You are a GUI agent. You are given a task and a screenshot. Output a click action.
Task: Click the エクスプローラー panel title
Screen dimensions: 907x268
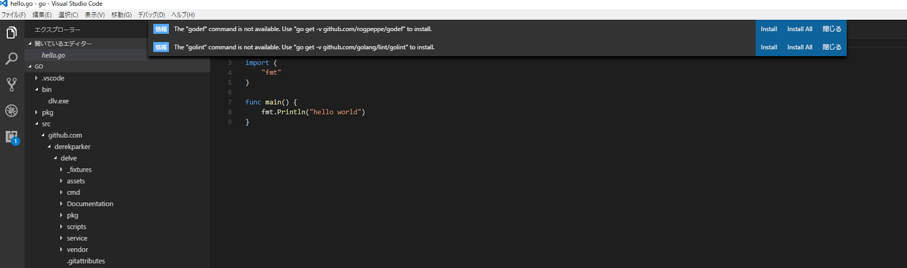[57, 29]
